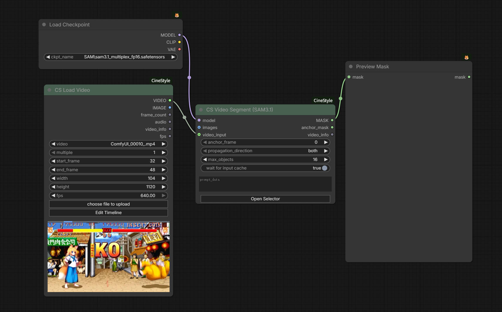The width and height of the screenshot is (502, 312).
Task: Increase max_objects with right arrow
Action: pyautogui.click(x=326, y=160)
